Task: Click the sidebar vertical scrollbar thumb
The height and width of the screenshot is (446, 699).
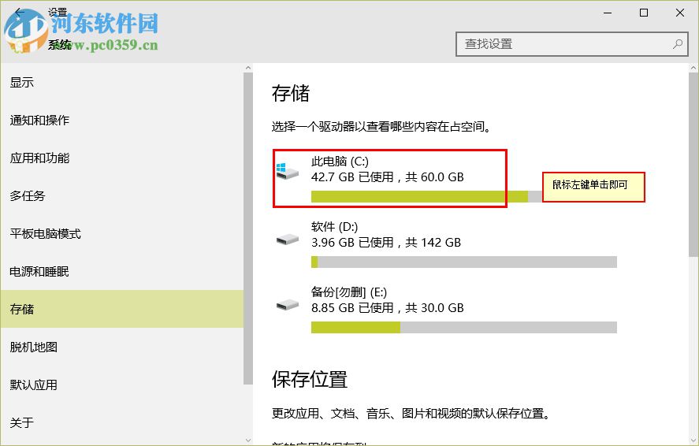Action: click(x=248, y=229)
